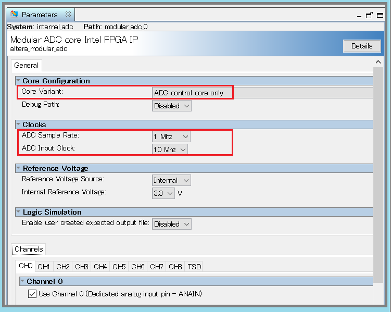Select the General tab
The image size is (391, 312).
[26, 65]
